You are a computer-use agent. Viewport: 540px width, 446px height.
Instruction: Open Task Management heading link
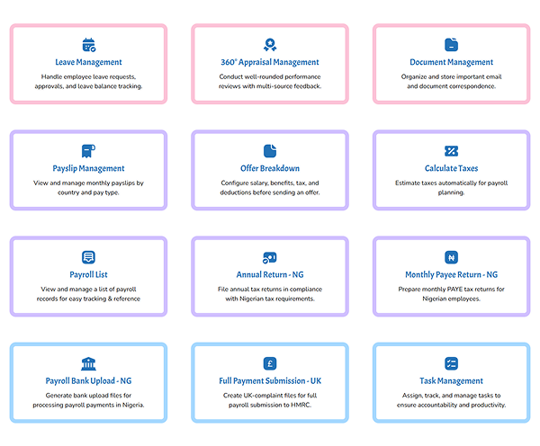(x=451, y=381)
